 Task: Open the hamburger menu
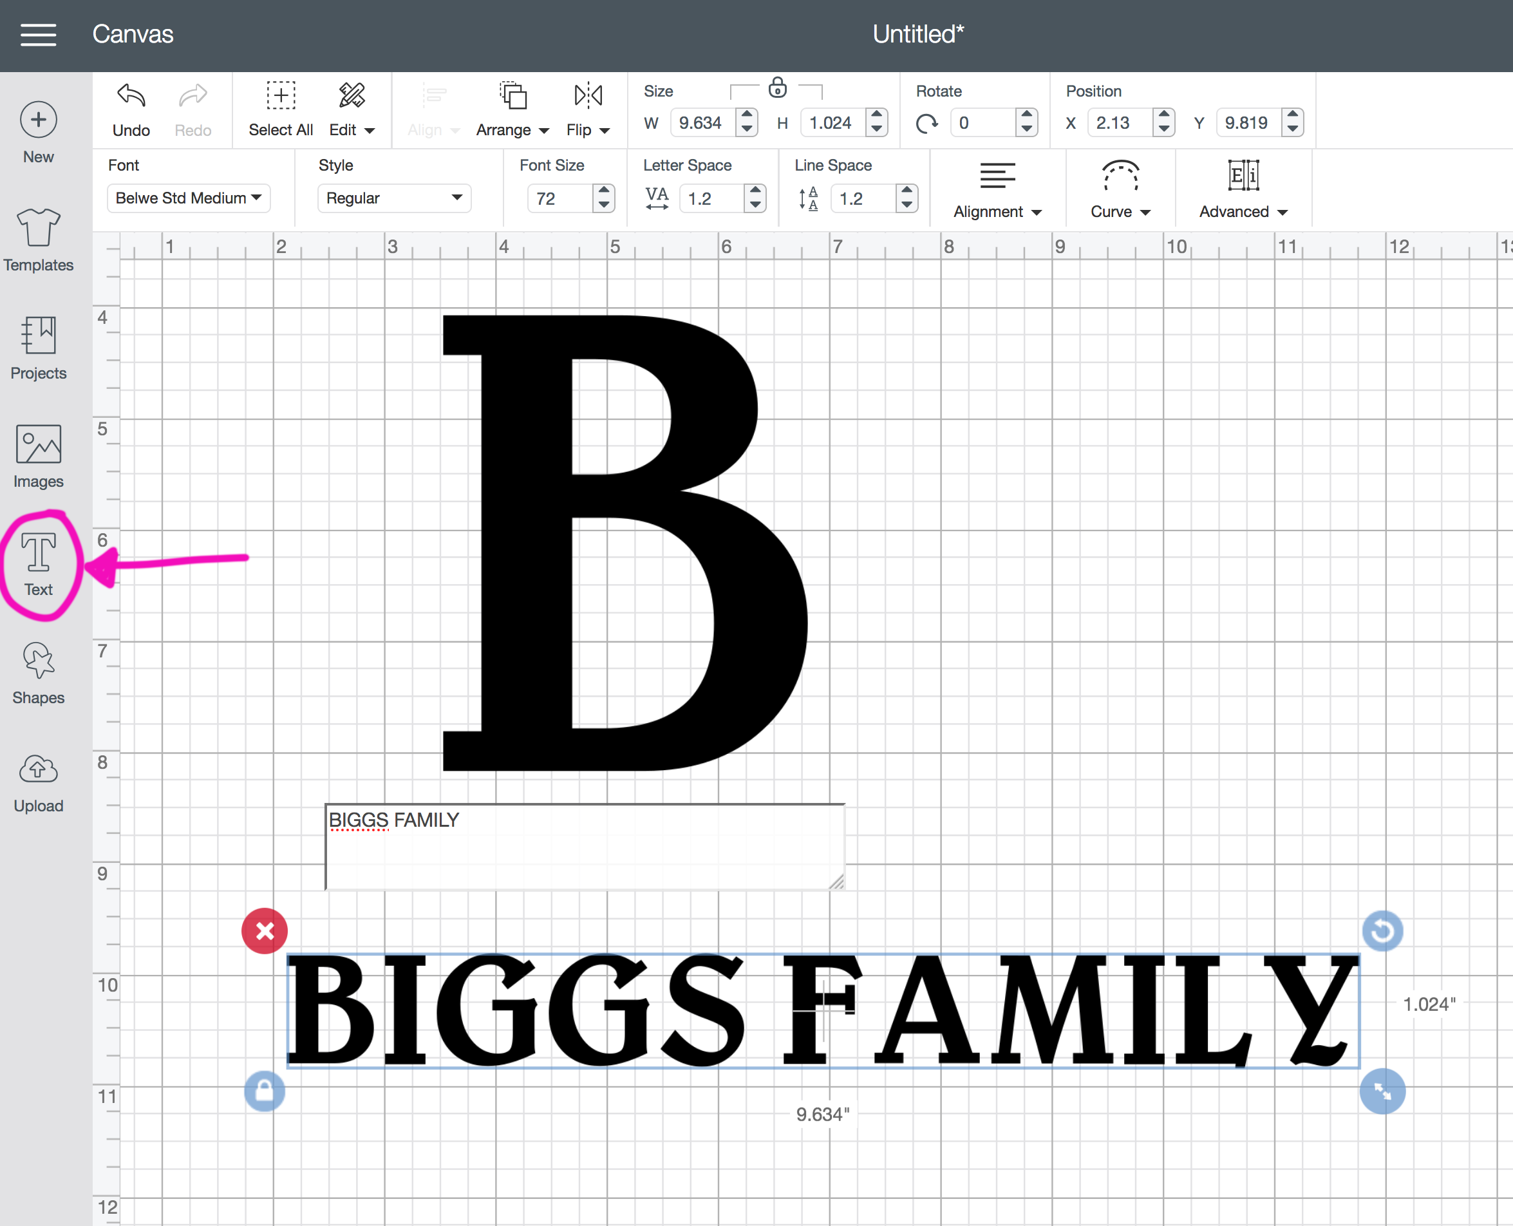click(x=39, y=34)
